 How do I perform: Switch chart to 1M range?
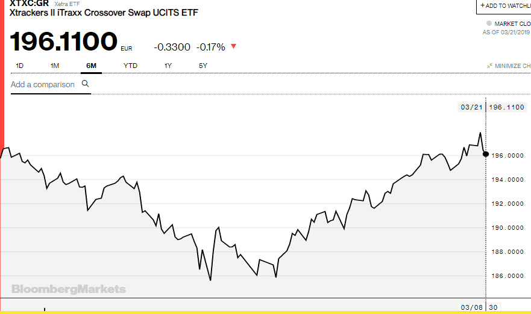tap(55, 66)
